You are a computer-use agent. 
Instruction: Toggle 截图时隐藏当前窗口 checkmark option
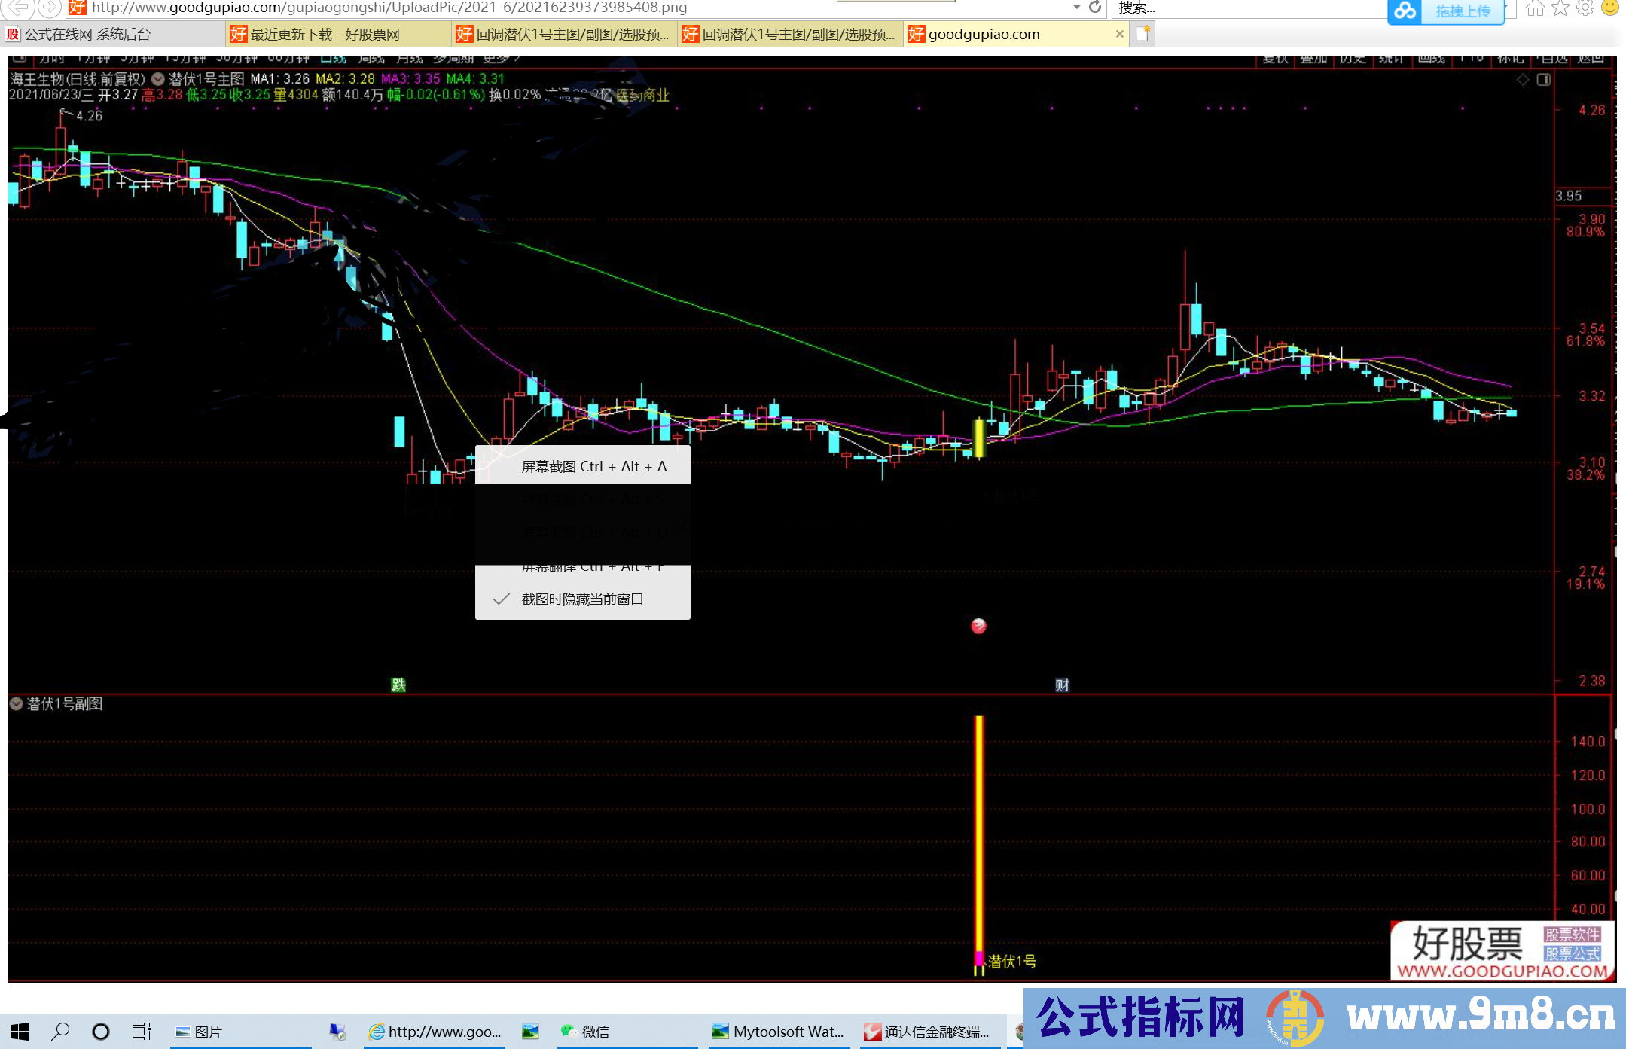point(581,599)
